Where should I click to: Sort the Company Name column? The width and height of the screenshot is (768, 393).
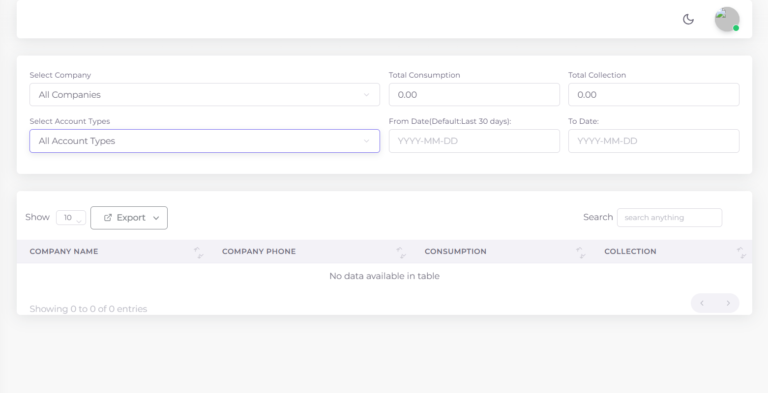tap(199, 252)
